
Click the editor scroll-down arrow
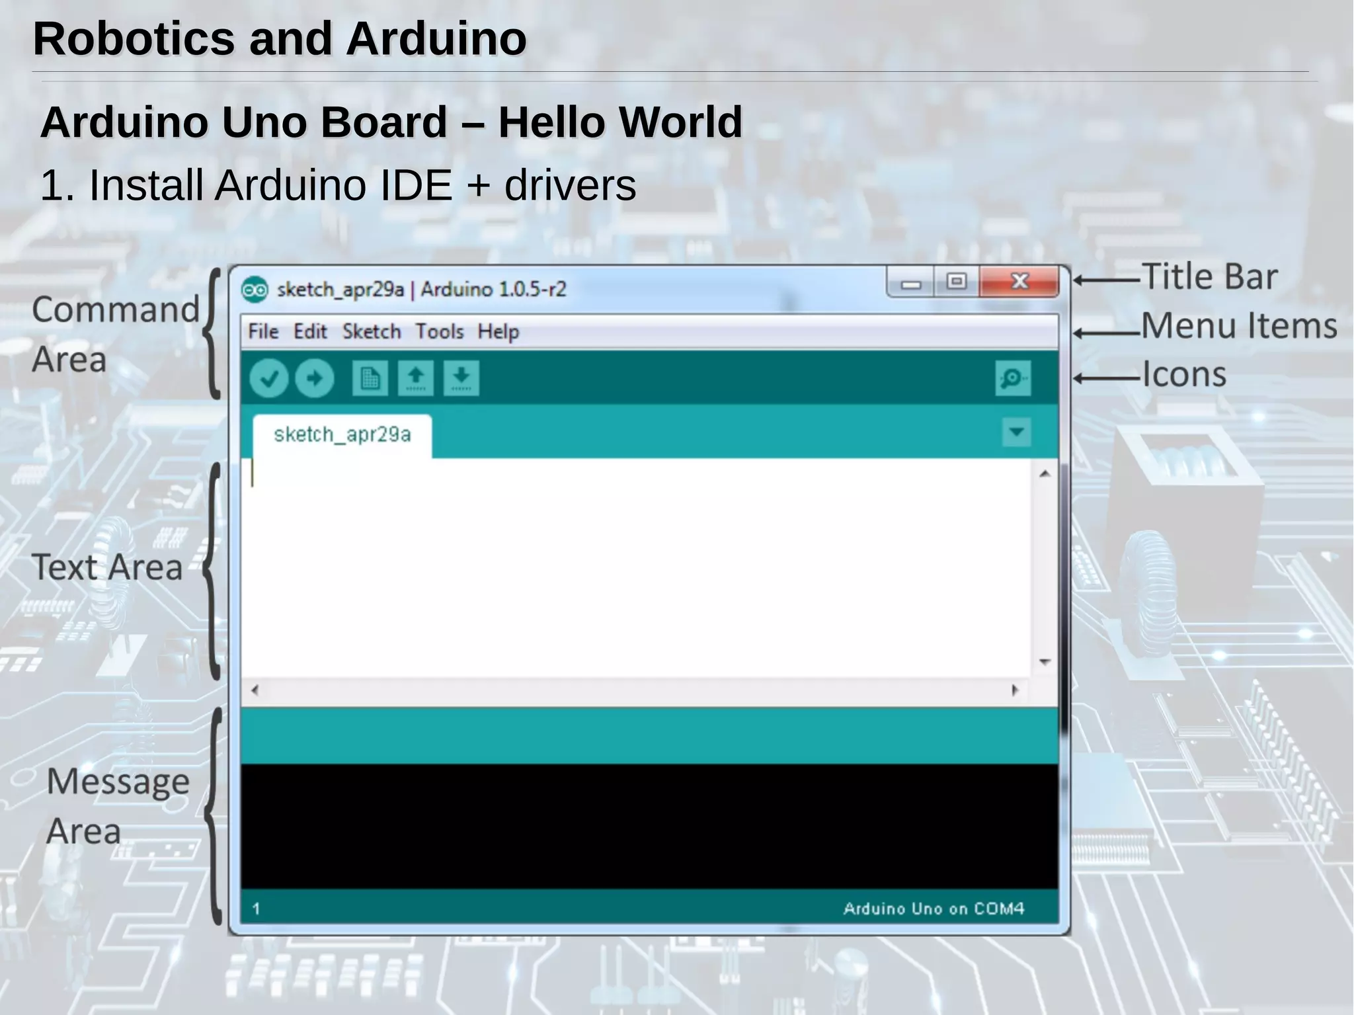[1045, 661]
